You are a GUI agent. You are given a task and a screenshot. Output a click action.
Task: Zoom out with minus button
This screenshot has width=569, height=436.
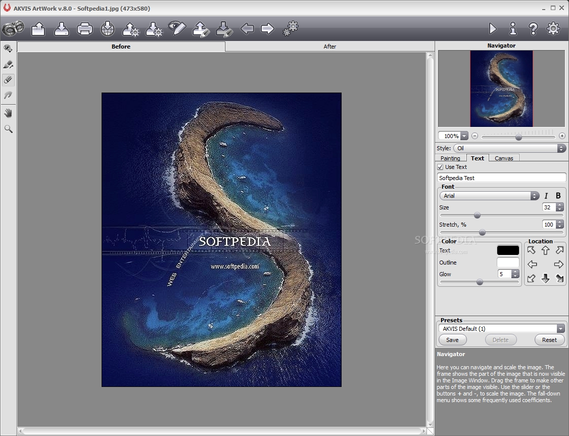475,136
